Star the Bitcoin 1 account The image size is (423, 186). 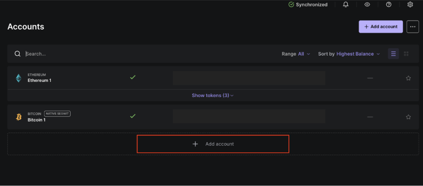click(408, 117)
